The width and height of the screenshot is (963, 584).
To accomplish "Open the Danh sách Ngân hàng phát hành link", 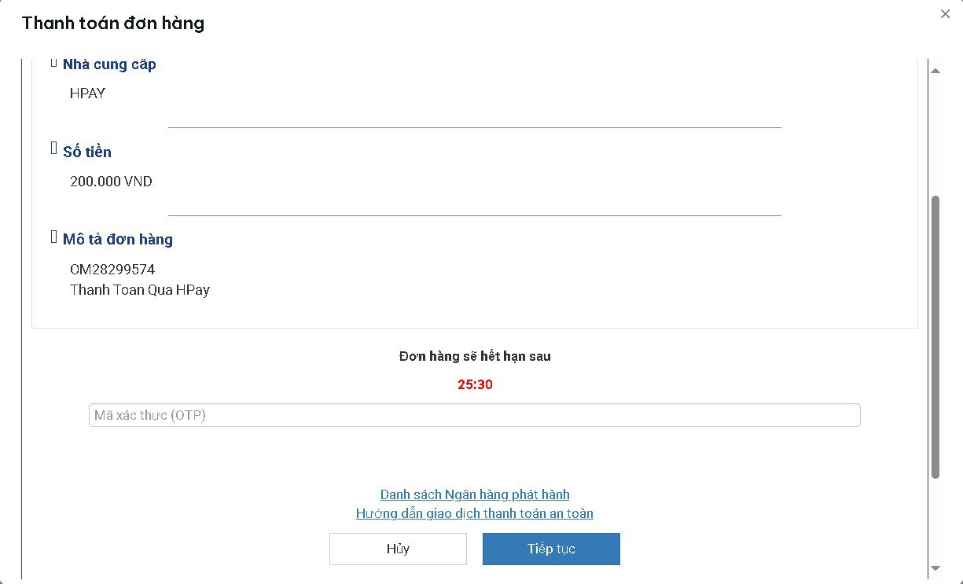I will point(475,494).
